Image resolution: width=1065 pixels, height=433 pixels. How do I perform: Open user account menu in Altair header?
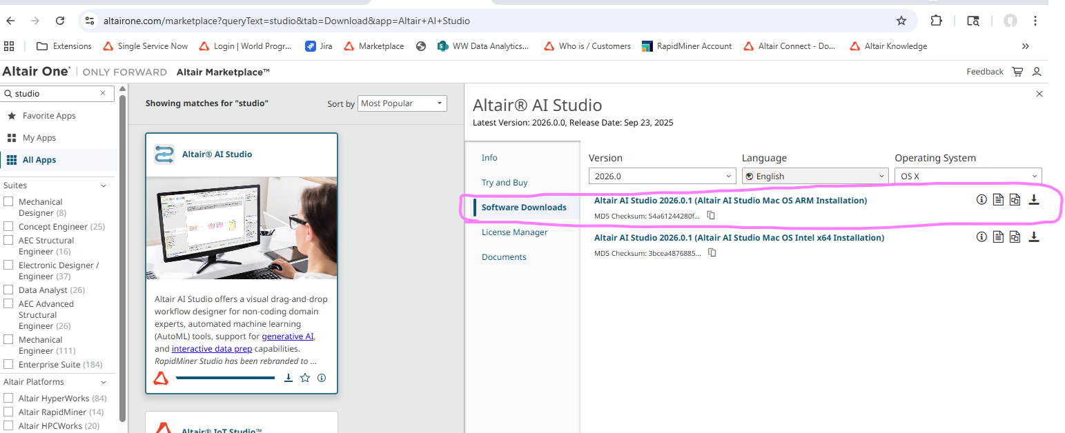1036,72
